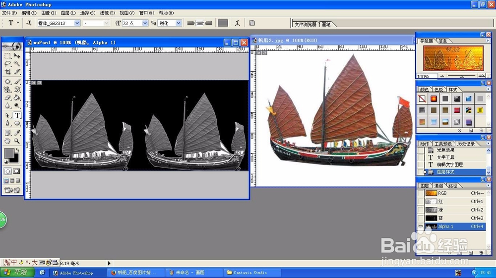Switch to Standard Screen Mode
This screenshot has width=496, height=278.
tap(6, 181)
